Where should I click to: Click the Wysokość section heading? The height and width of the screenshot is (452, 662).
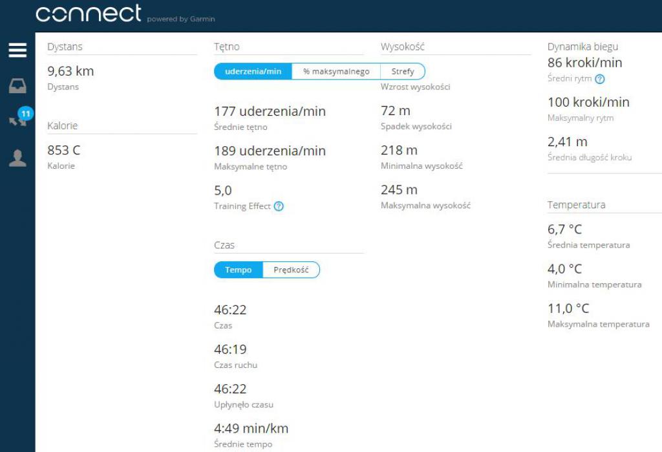402,47
